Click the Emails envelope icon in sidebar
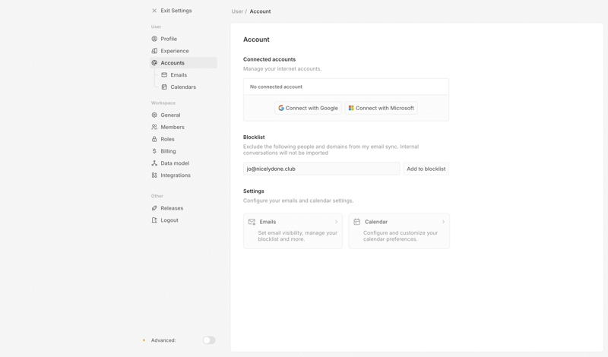 pos(164,74)
